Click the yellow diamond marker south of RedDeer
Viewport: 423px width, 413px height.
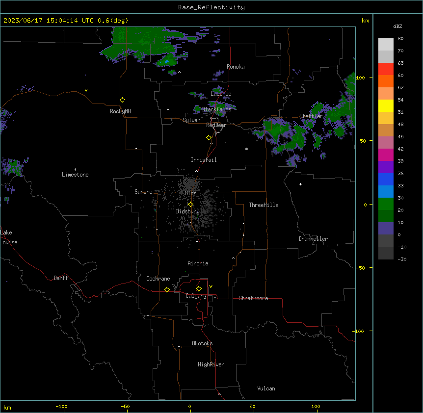tap(209, 138)
